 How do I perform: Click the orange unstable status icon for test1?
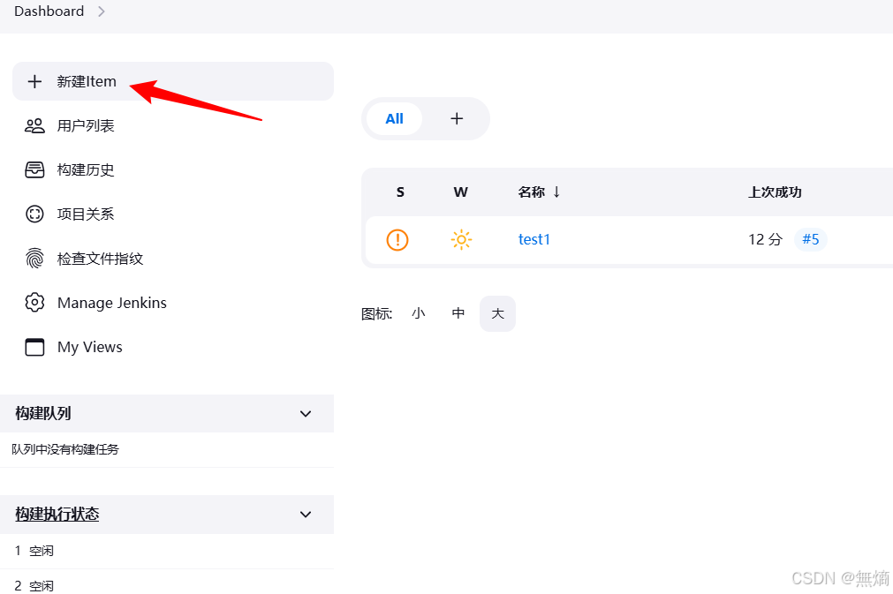click(x=397, y=239)
